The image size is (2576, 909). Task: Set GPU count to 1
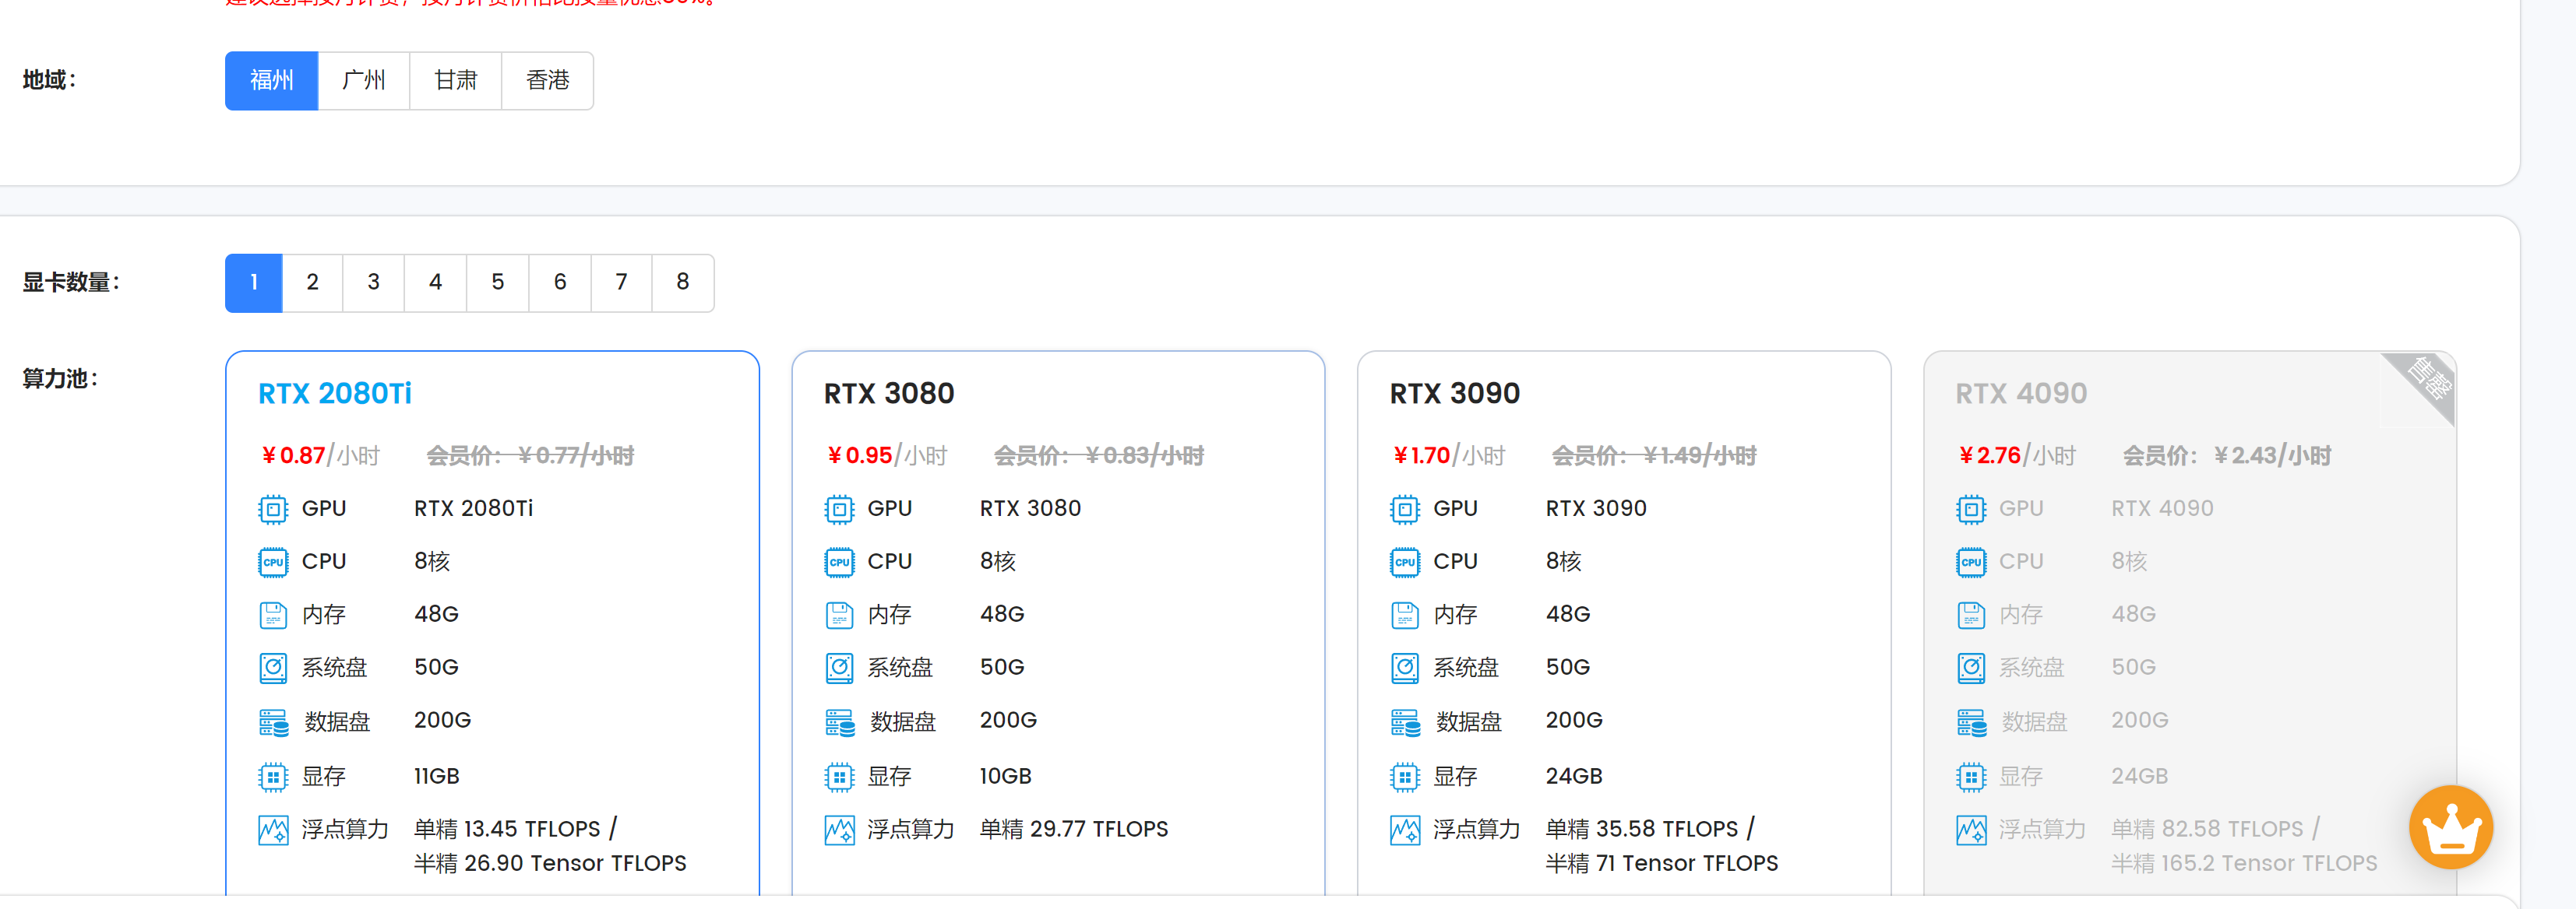pyautogui.click(x=254, y=283)
